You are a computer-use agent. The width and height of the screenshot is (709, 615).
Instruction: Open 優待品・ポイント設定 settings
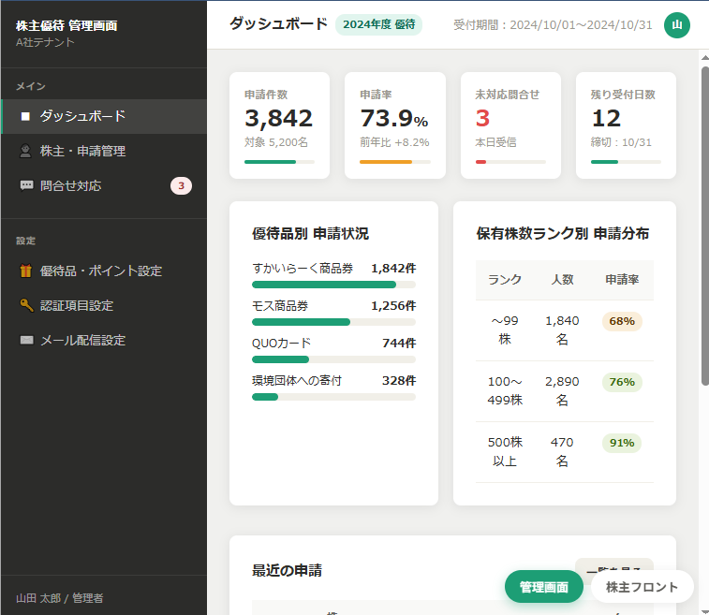pos(104,271)
